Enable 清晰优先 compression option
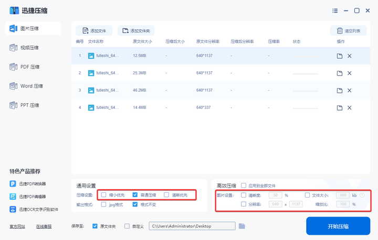Viewport: 378px width, 240px height. pos(166,195)
